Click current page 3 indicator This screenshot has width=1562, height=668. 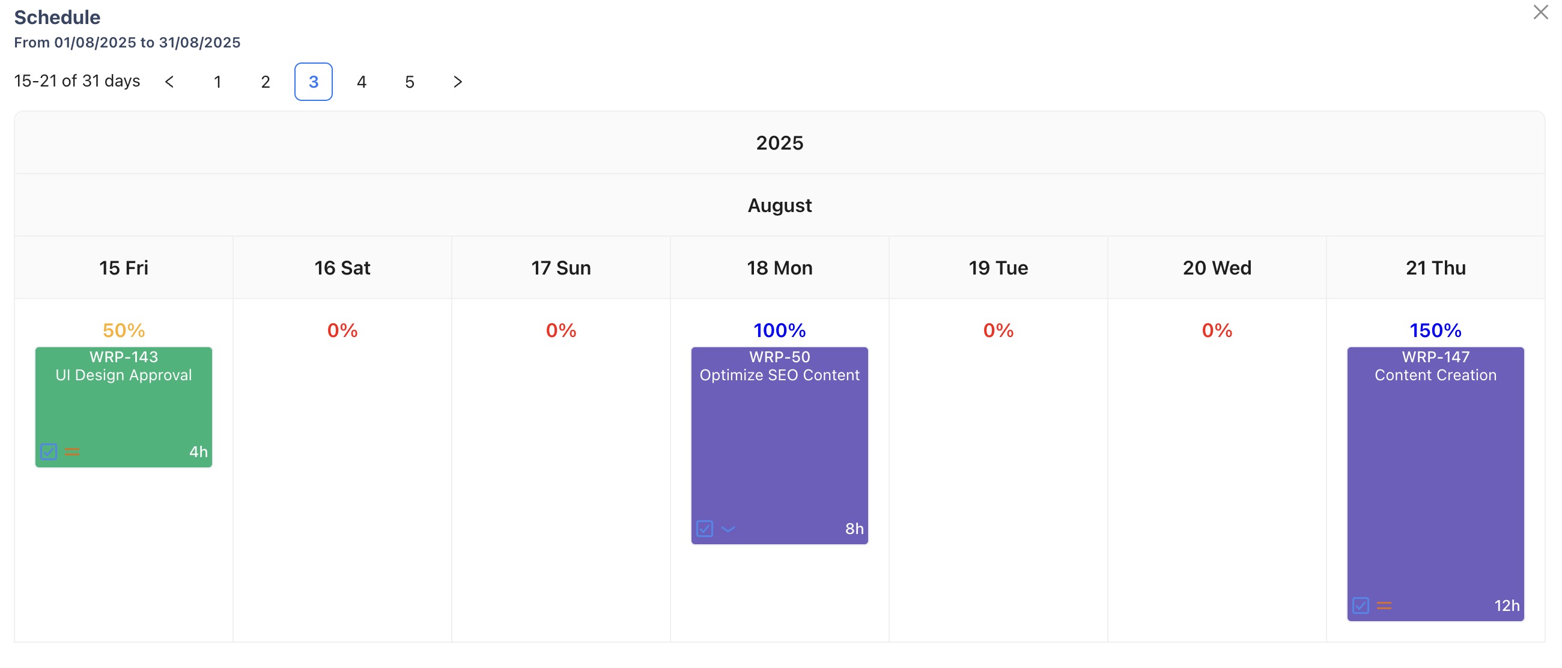[314, 82]
